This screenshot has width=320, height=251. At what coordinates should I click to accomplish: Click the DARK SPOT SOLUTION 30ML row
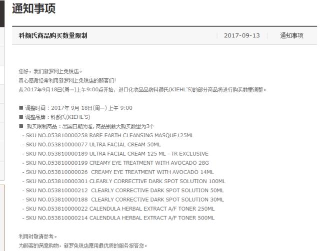tap(123, 200)
